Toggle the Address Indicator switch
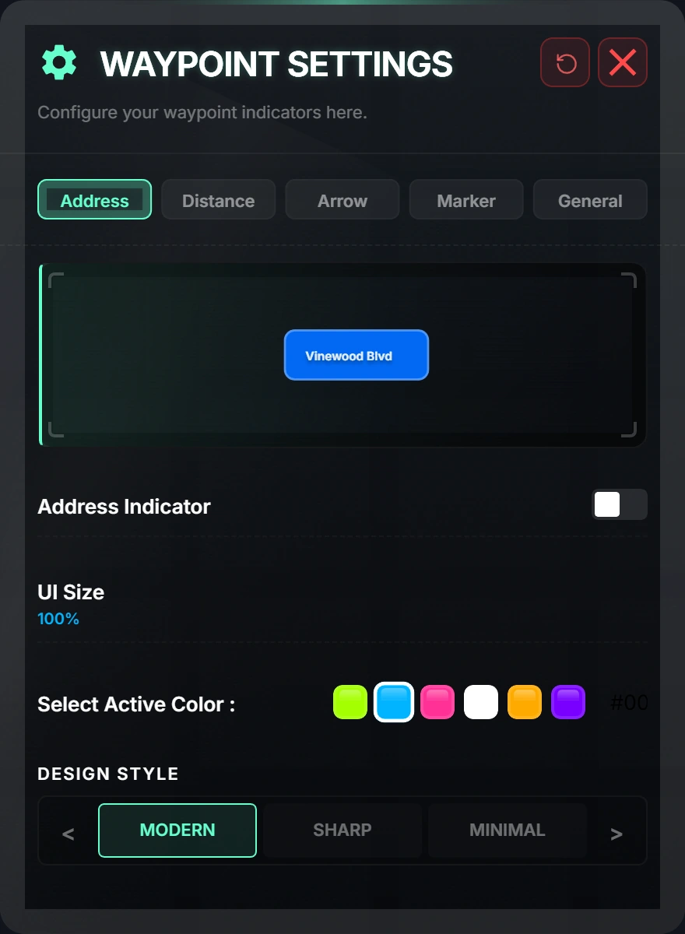 (620, 504)
